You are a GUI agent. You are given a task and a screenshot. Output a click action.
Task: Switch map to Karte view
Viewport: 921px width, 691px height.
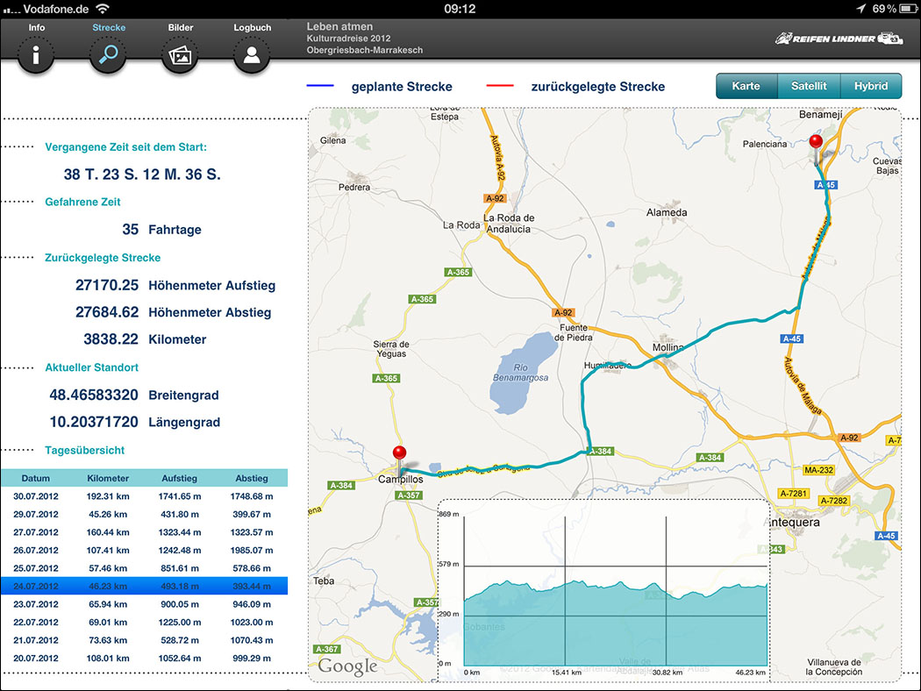(x=746, y=86)
